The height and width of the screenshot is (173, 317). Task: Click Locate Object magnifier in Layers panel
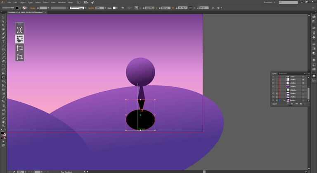click(288, 104)
